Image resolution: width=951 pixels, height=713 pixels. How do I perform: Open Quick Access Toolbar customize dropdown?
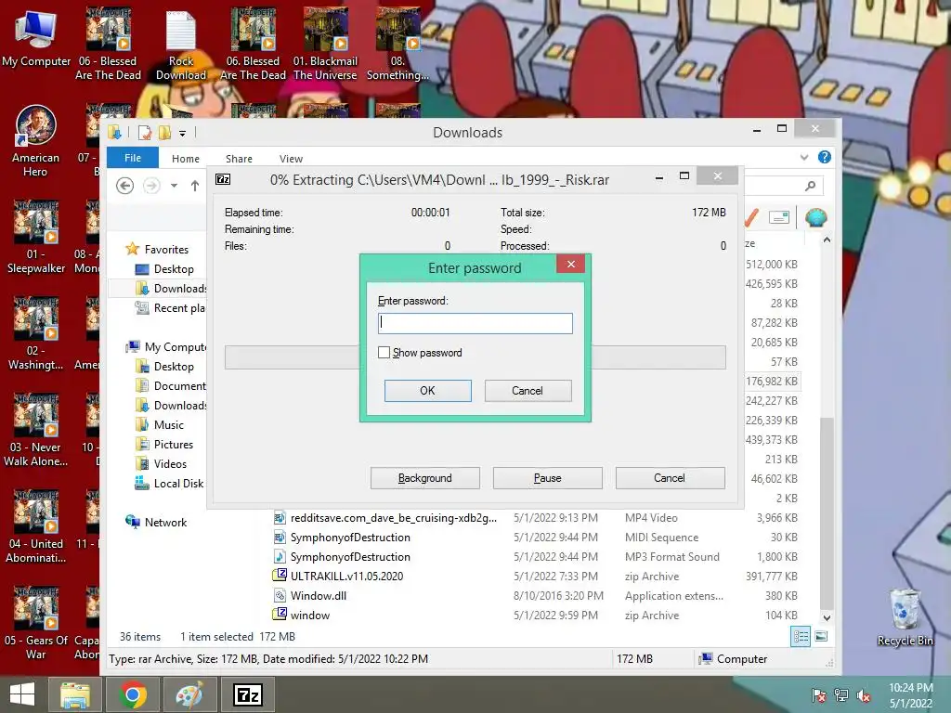182,133
